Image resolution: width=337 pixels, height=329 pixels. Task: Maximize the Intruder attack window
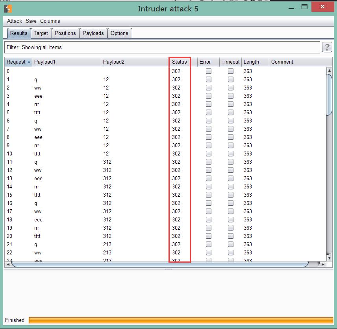(x=304, y=7)
